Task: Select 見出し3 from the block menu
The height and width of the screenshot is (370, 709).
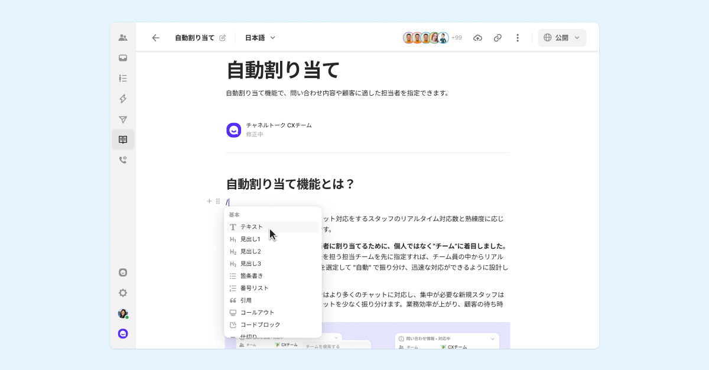Action: coord(273,264)
